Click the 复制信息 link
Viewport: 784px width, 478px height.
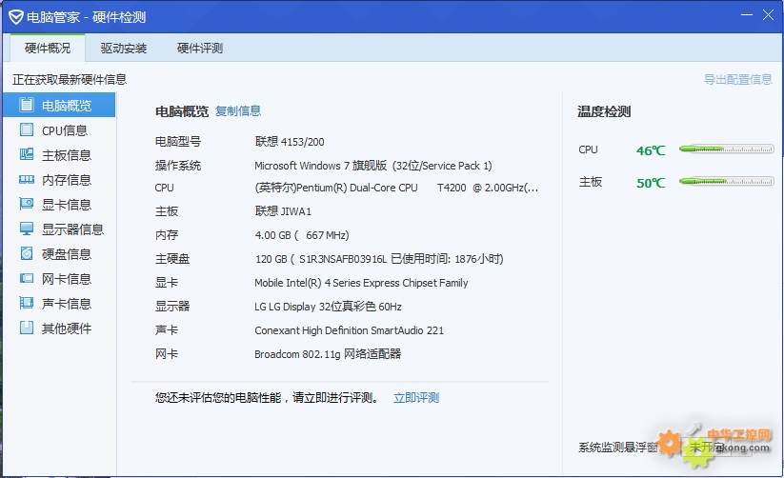tap(238, 111)
